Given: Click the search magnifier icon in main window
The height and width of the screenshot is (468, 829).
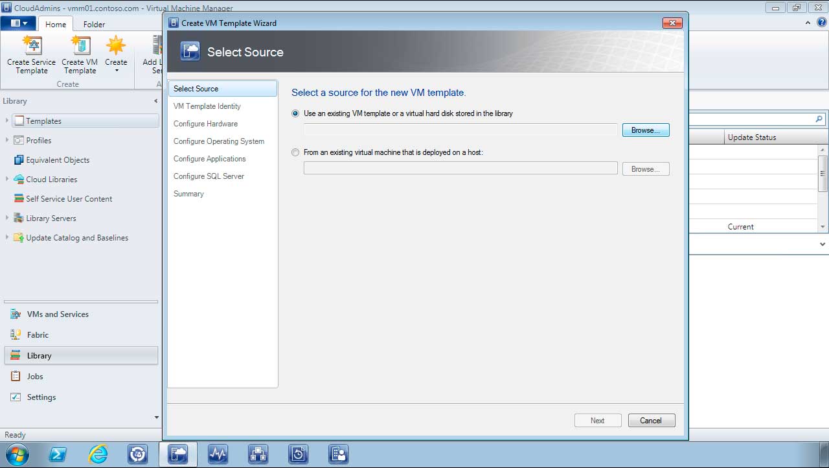Looking at the screenshot, I should coord(819,119).
